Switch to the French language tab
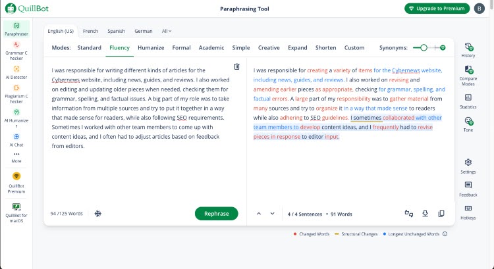The width and height of the screenshot is (494, 269). 90,31
